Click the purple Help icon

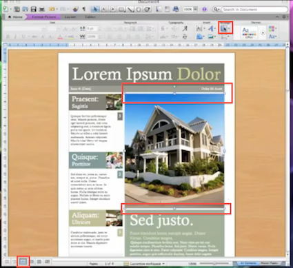tap(204, 9)
